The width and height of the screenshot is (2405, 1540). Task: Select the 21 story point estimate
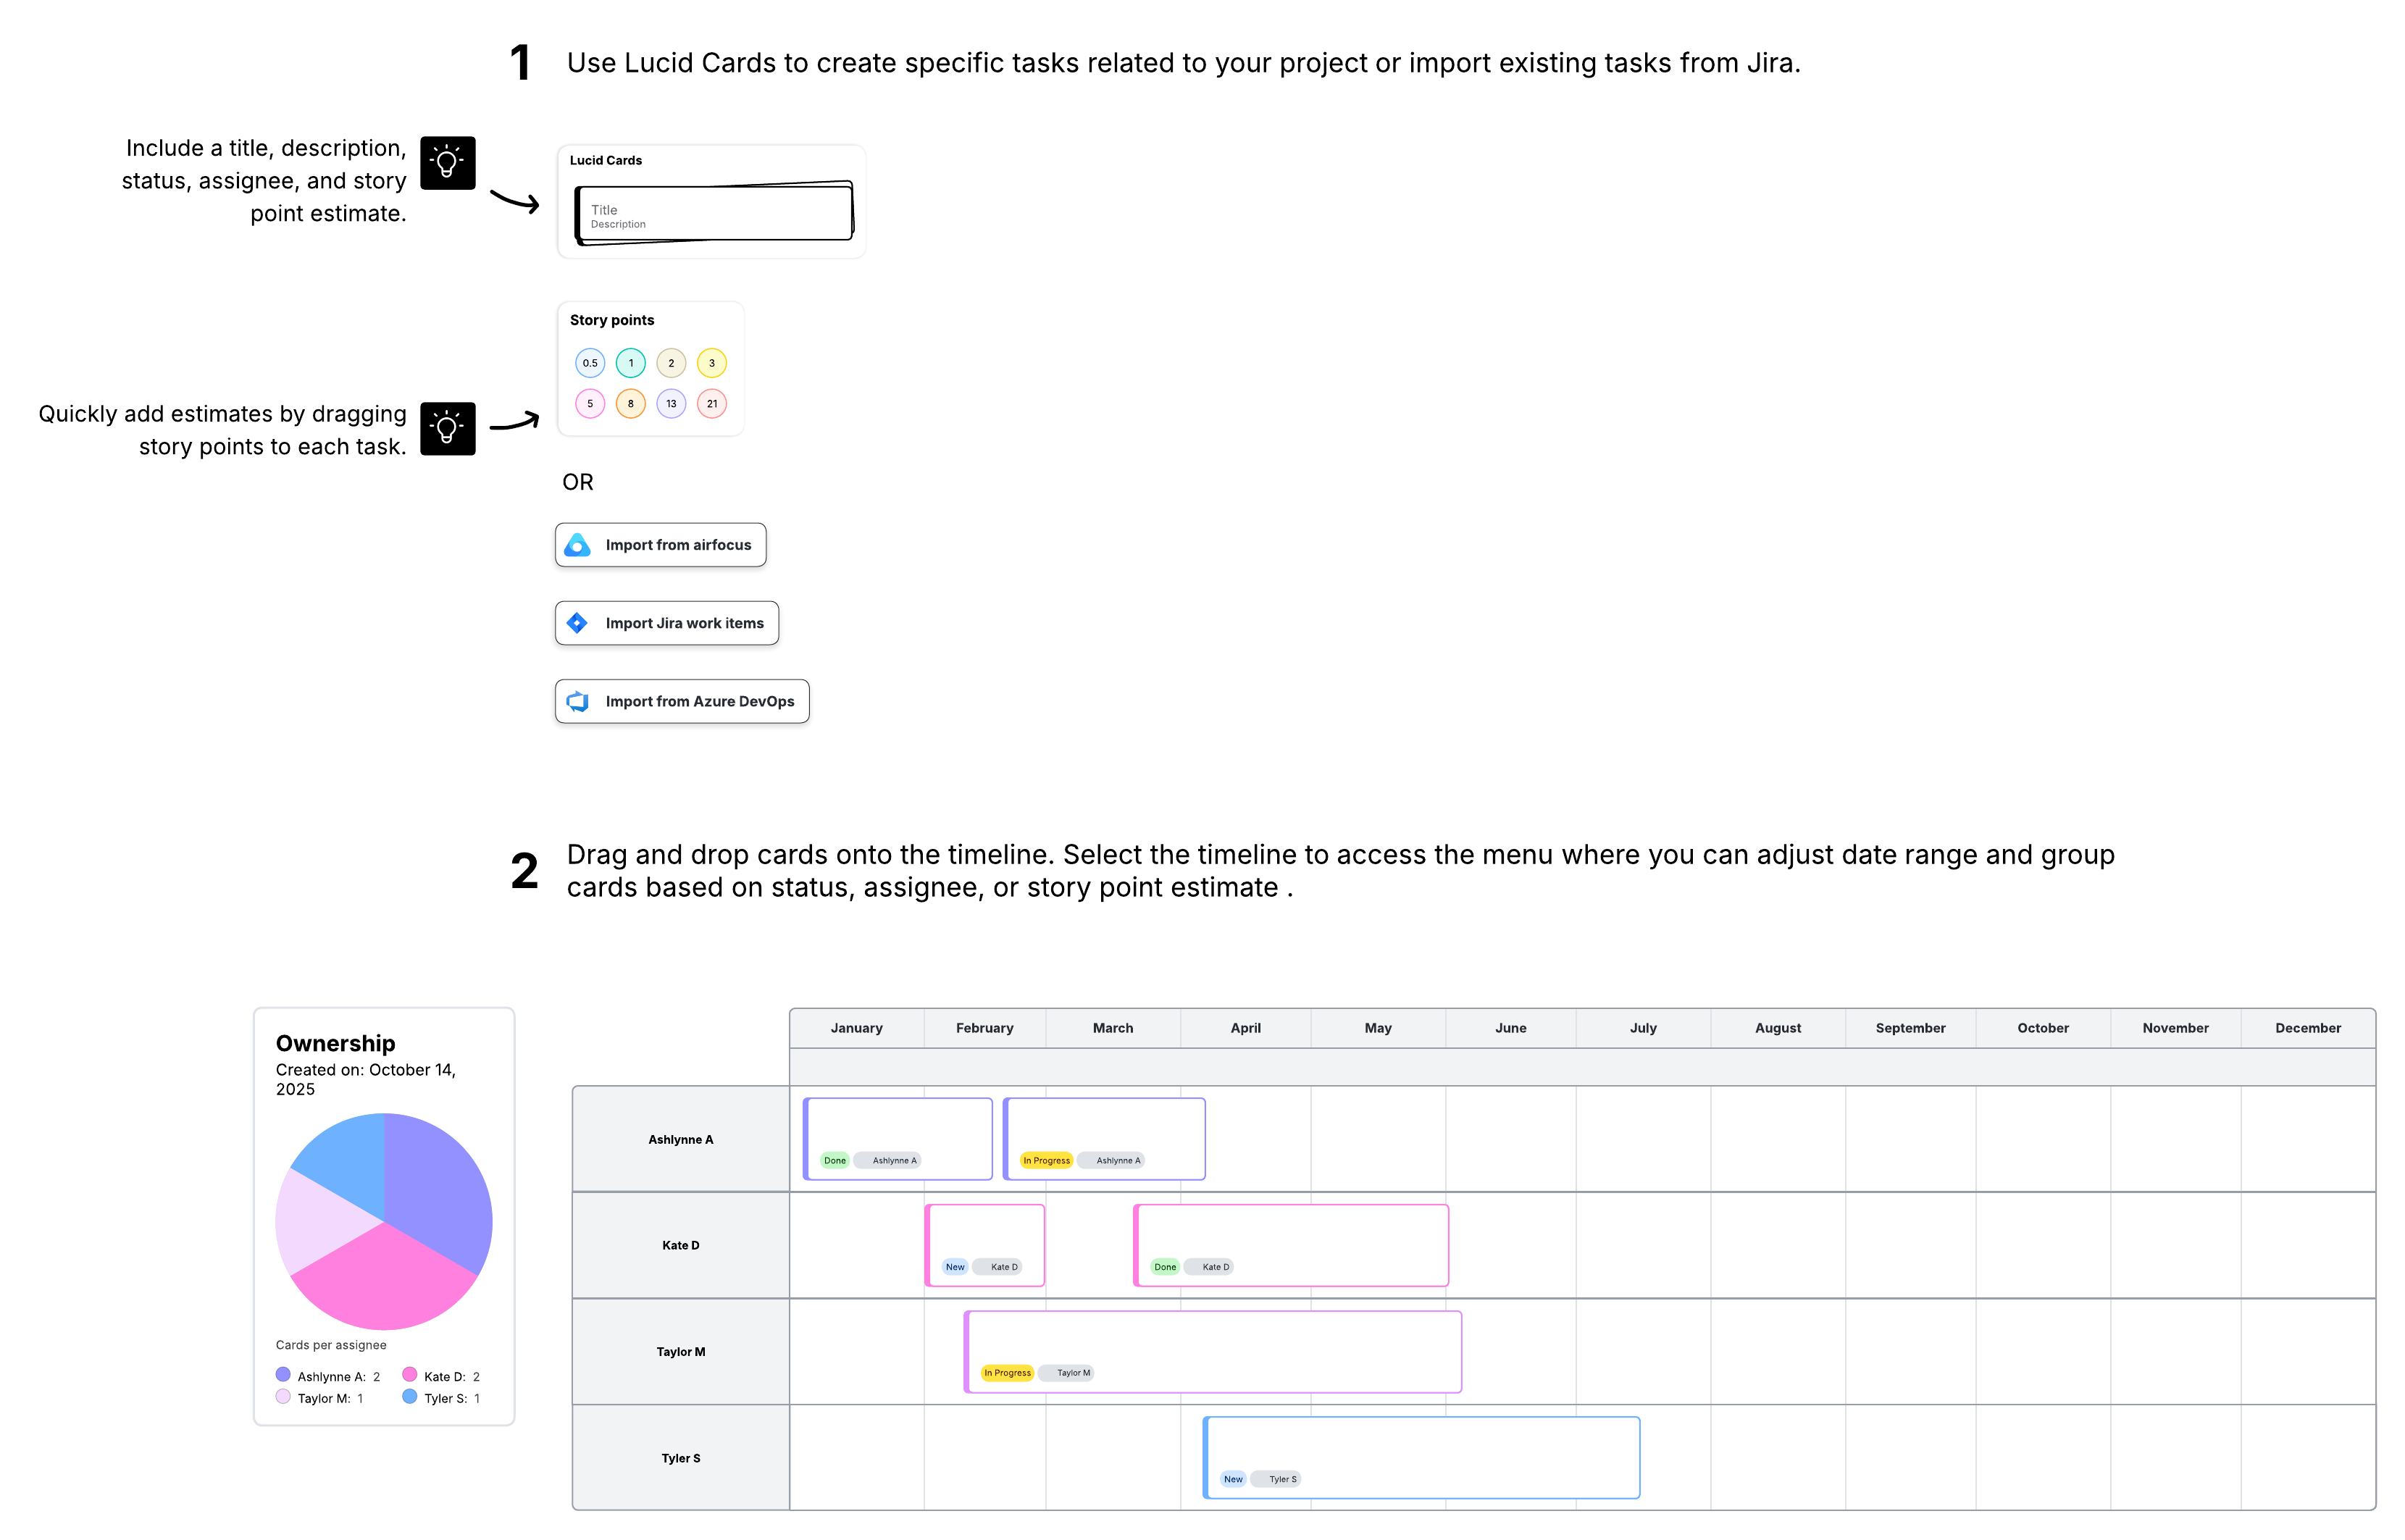(x=712, y=403)
